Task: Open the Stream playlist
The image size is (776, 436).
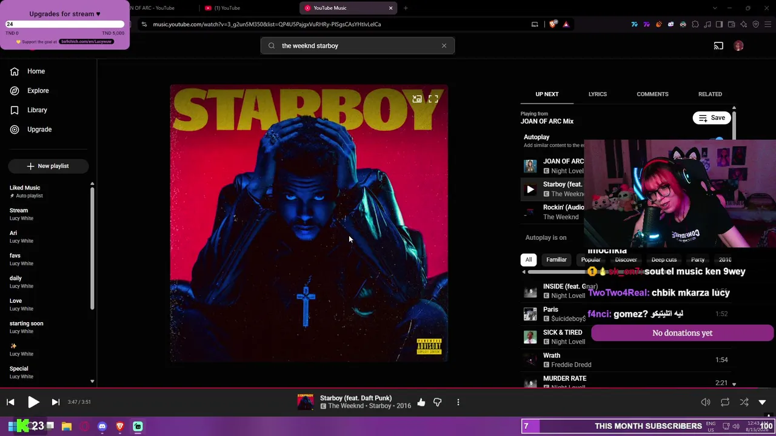Action: pos(21,214)
